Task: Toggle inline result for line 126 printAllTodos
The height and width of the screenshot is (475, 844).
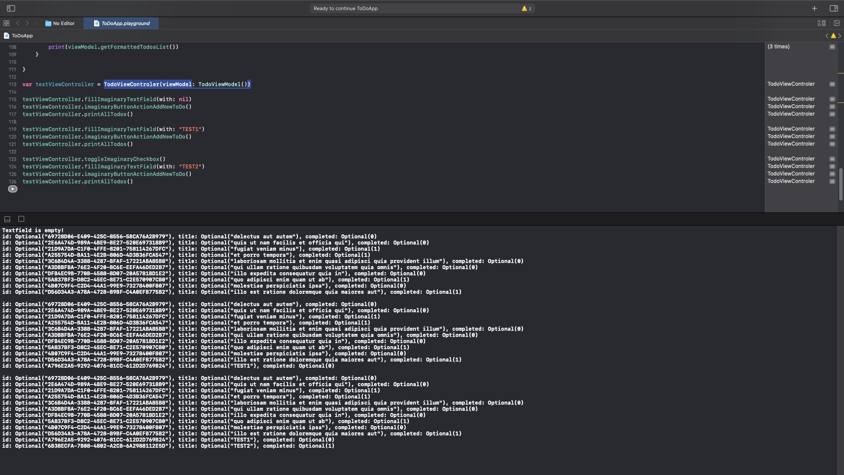Action: tap(832, 181)
